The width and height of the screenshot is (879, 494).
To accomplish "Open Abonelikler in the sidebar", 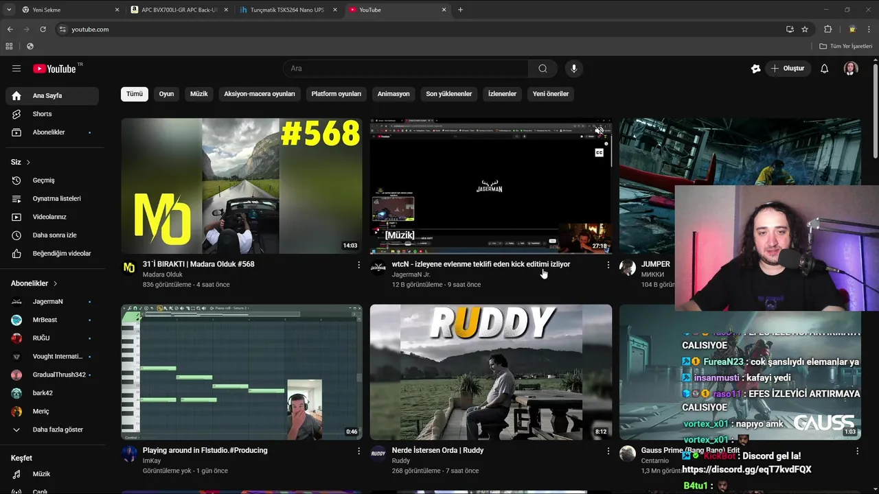I will [52, 132].
